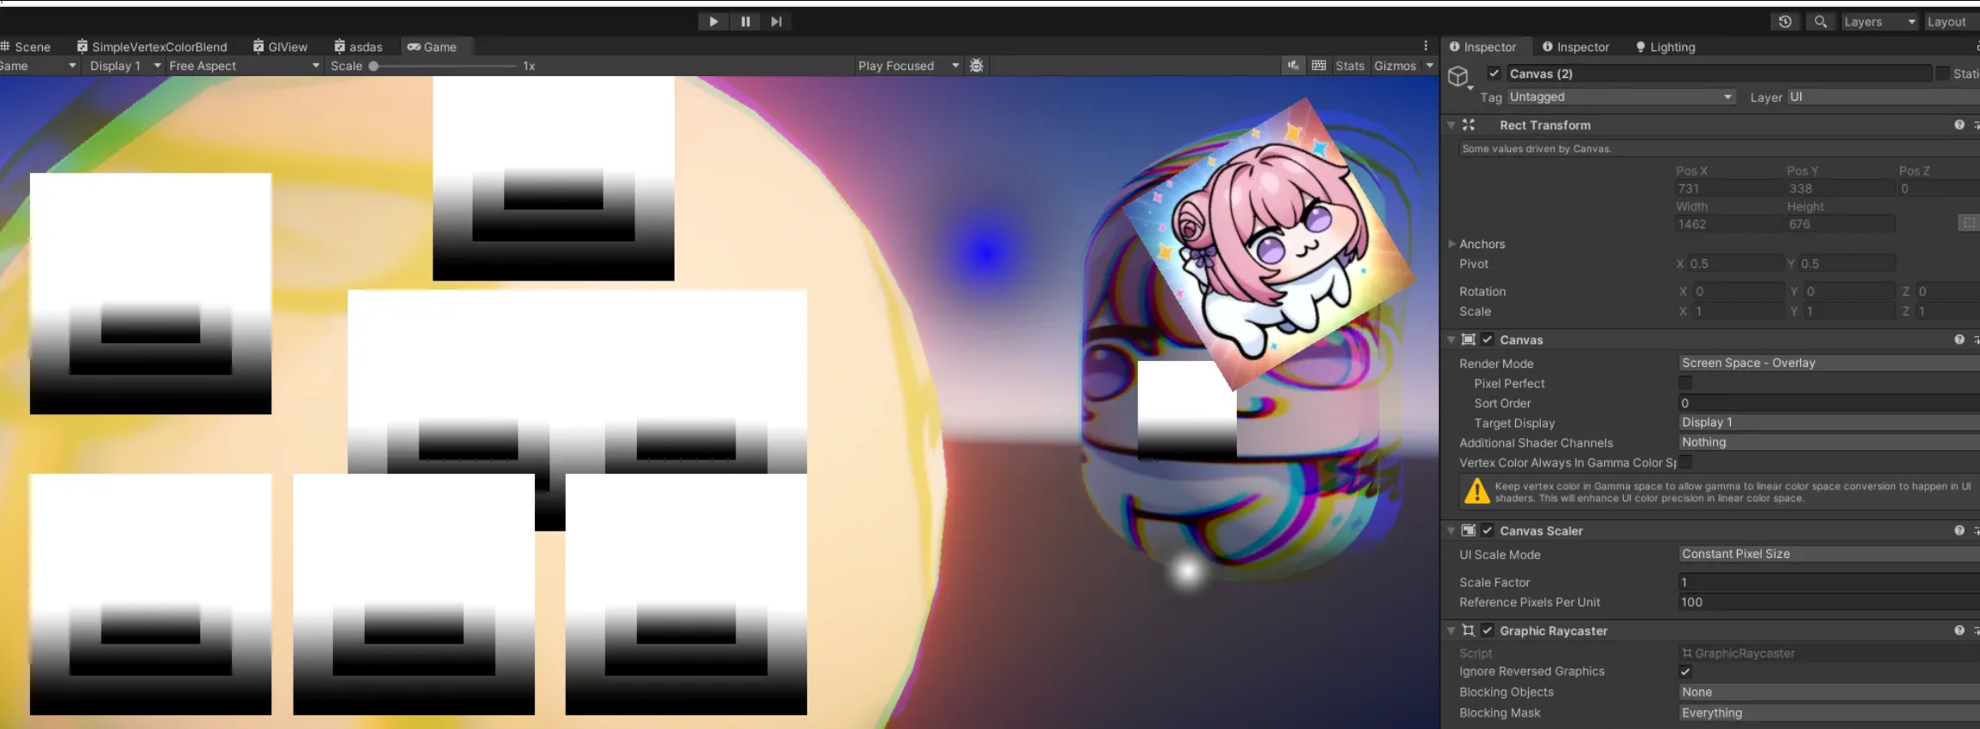The image size is (1980, 729).
Task: Open the Layers dropdown
Action: [1879, 21]
